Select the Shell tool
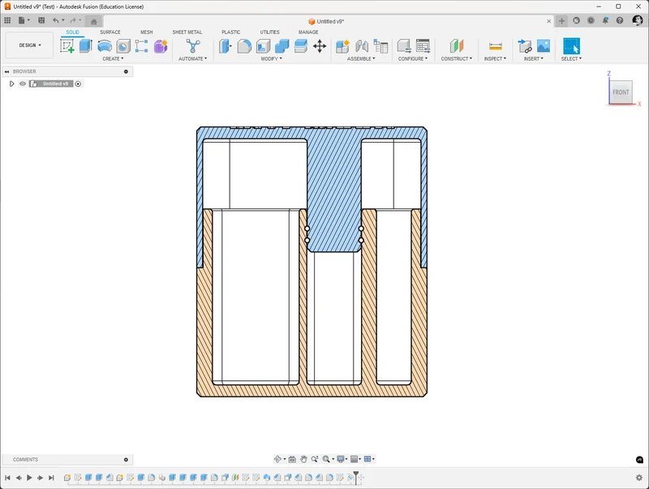The image size is (649, 489). (x=263, y=46)
